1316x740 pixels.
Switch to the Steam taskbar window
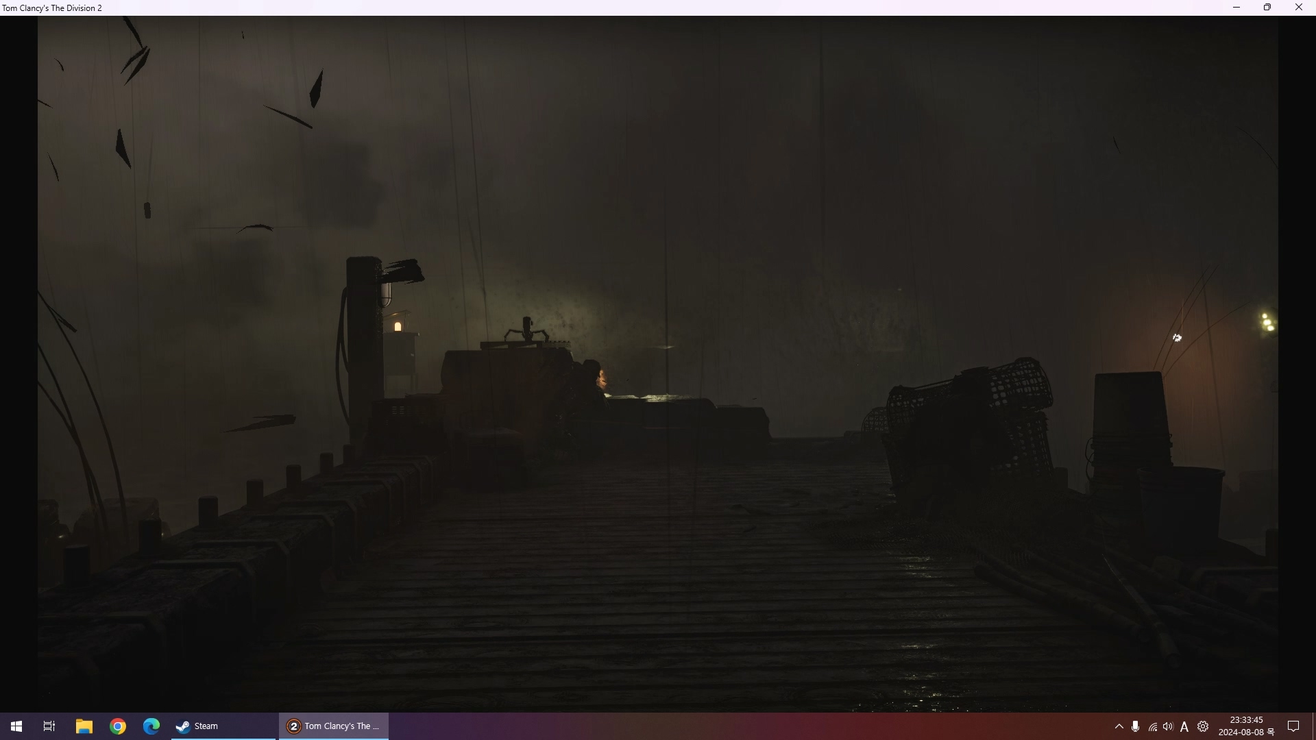[x=223, y=726]
